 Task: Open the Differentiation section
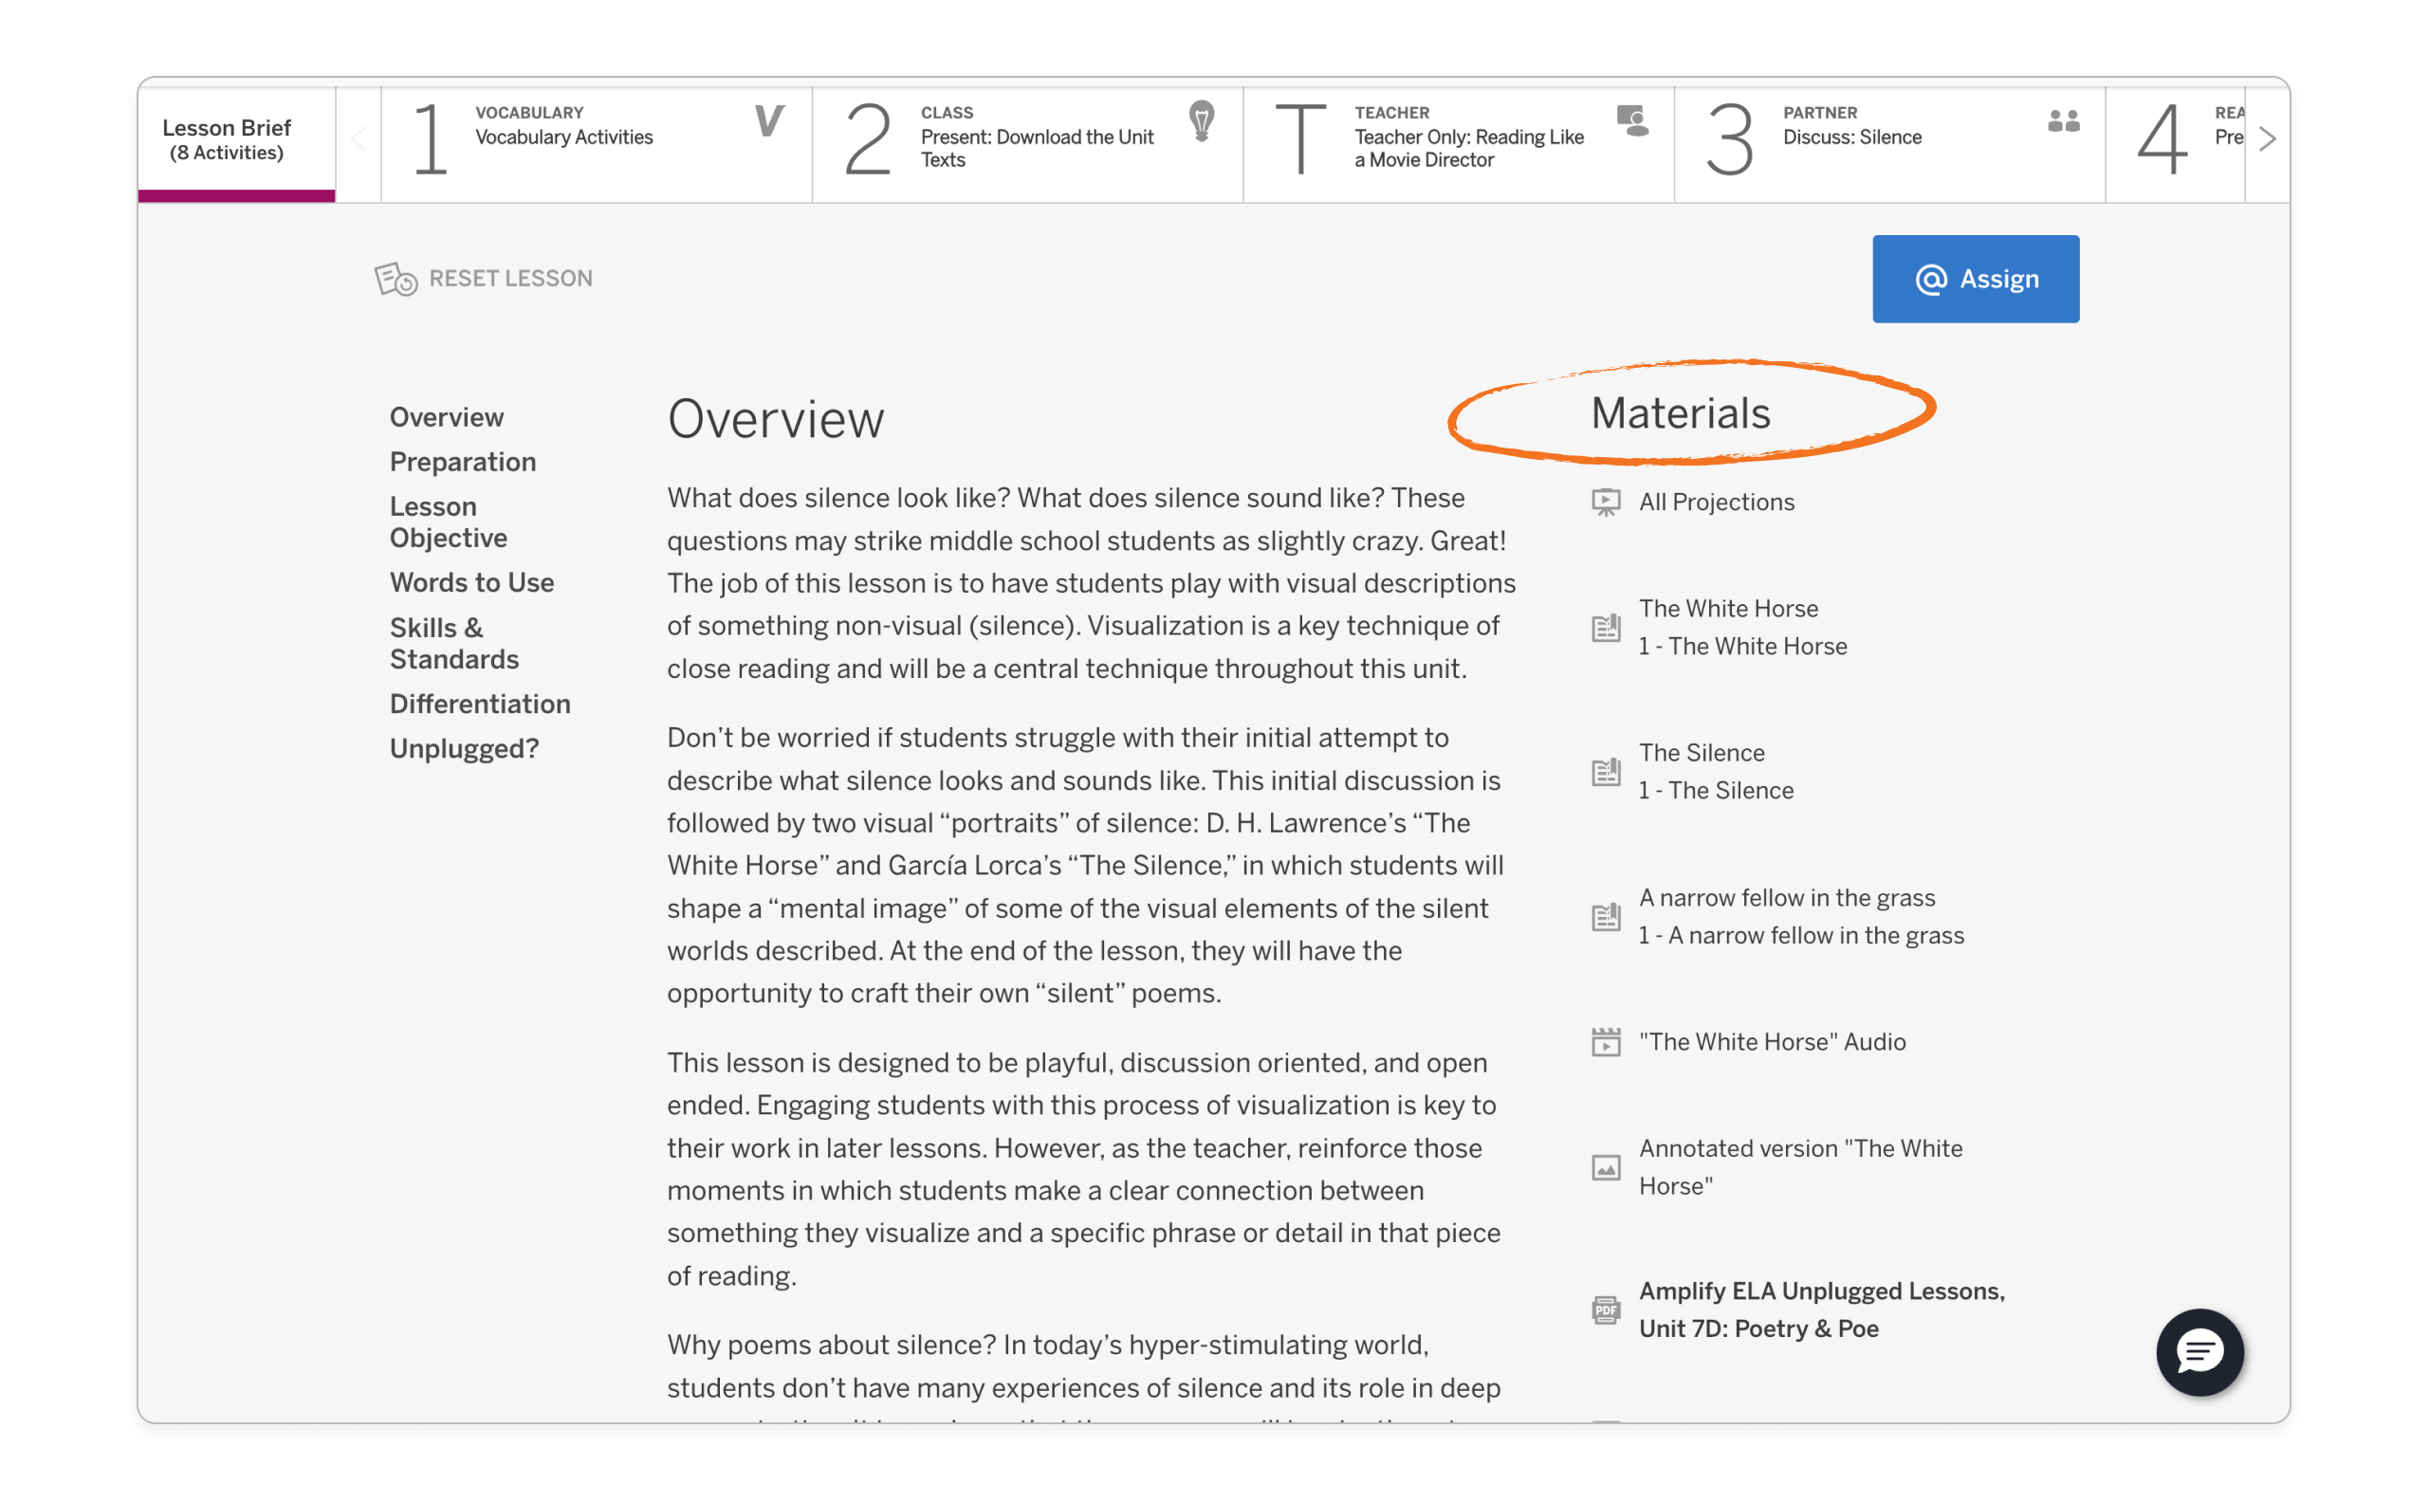tap(480, 704)
